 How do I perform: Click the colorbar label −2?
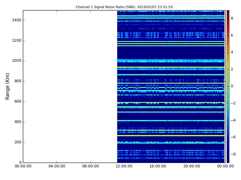click(x=233, y=103)
